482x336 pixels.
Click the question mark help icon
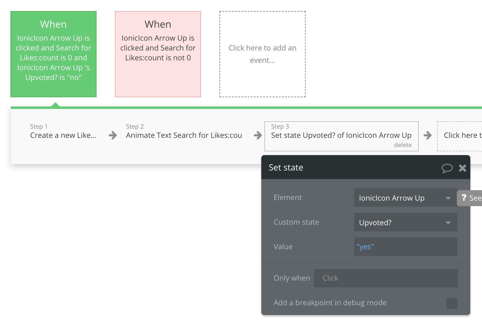[x=464, y=198]
